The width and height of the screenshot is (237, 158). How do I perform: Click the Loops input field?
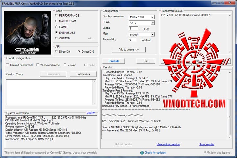[x=133, y=29]
